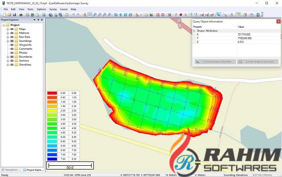Viewport: 282px width, 177px height.
Task: Click the Zoom In magnifier icon
Action: 95,15
